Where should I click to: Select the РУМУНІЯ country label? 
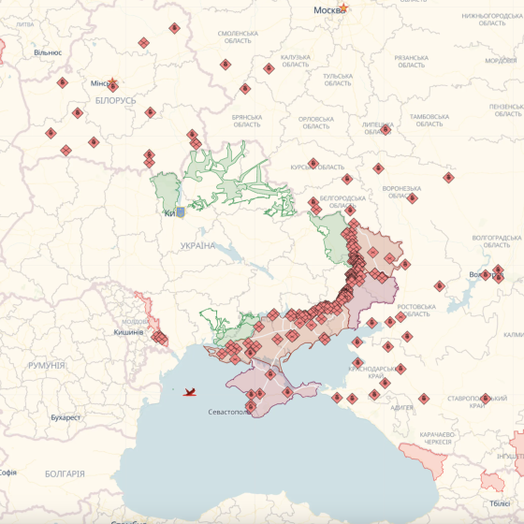[47, 365]
